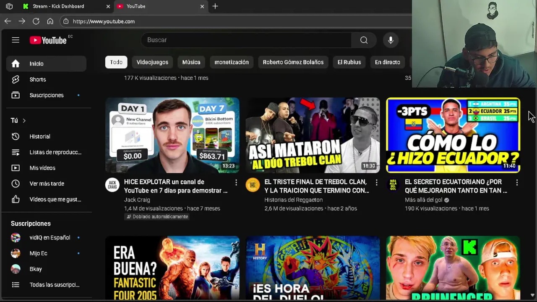Select the El Rubius filter chip
This screenshot has height=302, width=537.
pyautogui.click(x=349, y=62)
